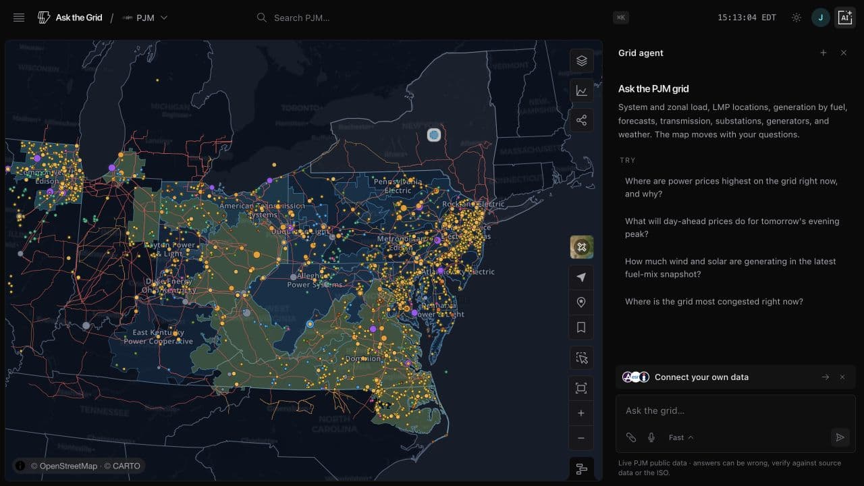
Task: Open the bottom timeline panel button
Action: (x=582, y=469)
